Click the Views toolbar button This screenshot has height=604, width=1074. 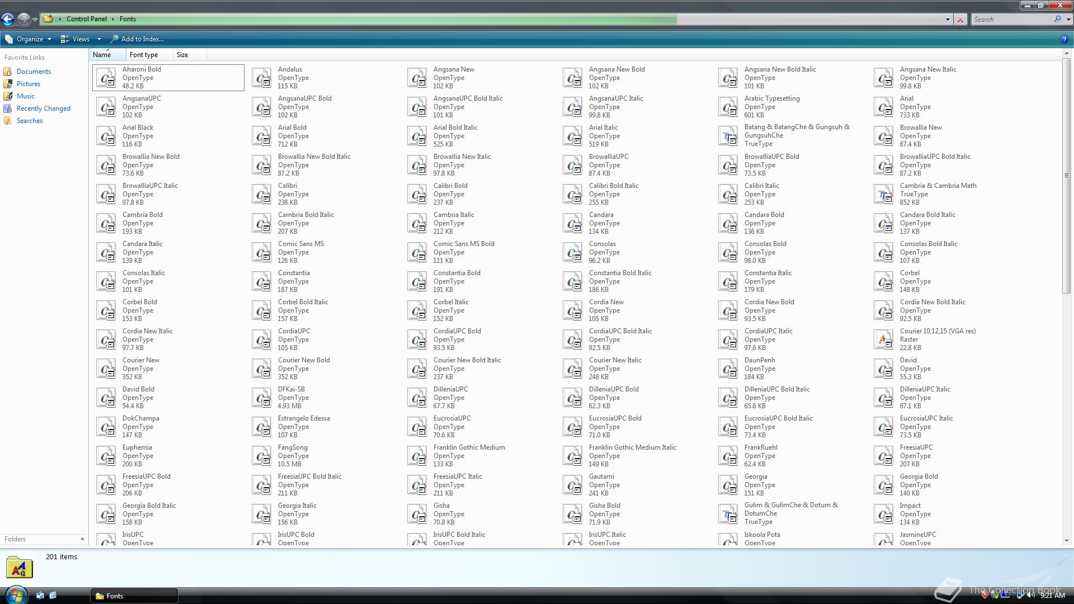(76, 39)
